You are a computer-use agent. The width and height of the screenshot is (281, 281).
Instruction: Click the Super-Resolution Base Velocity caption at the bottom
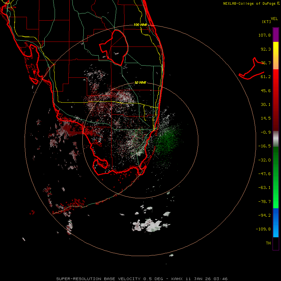(142, 279)
